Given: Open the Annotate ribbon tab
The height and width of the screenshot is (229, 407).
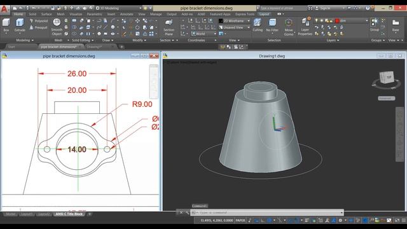Looking at the screenshot, I should (x=127, y=14).
